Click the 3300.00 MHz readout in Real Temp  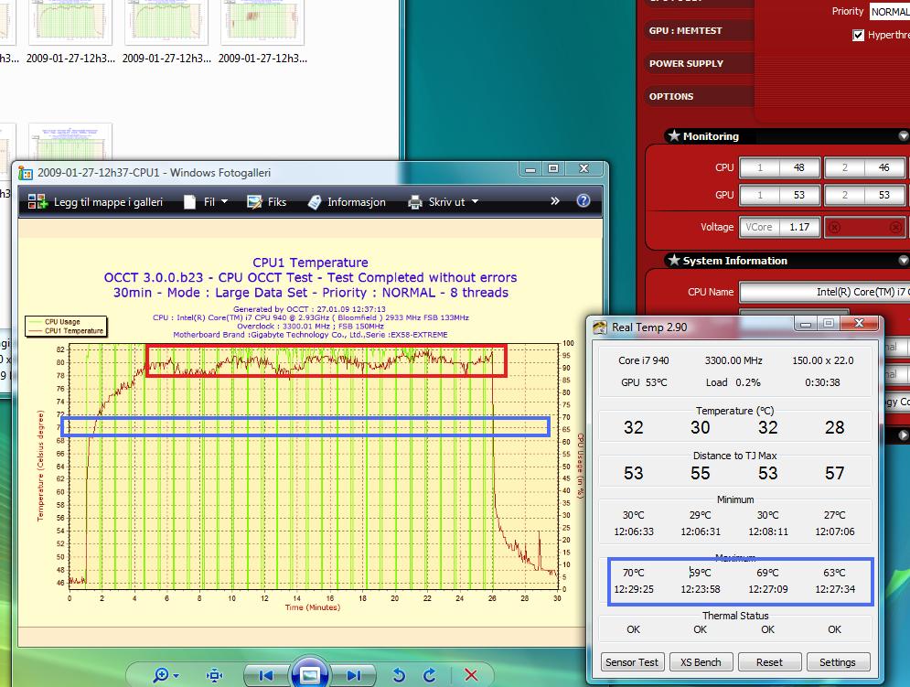733,360
